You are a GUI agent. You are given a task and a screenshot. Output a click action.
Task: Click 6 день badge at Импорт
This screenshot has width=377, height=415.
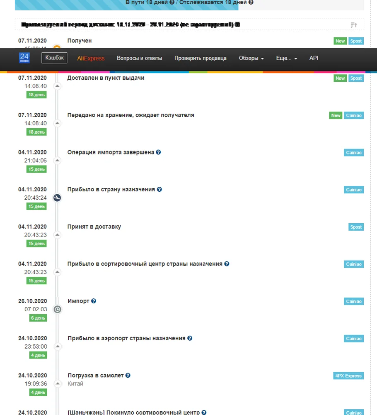[38, 318]
